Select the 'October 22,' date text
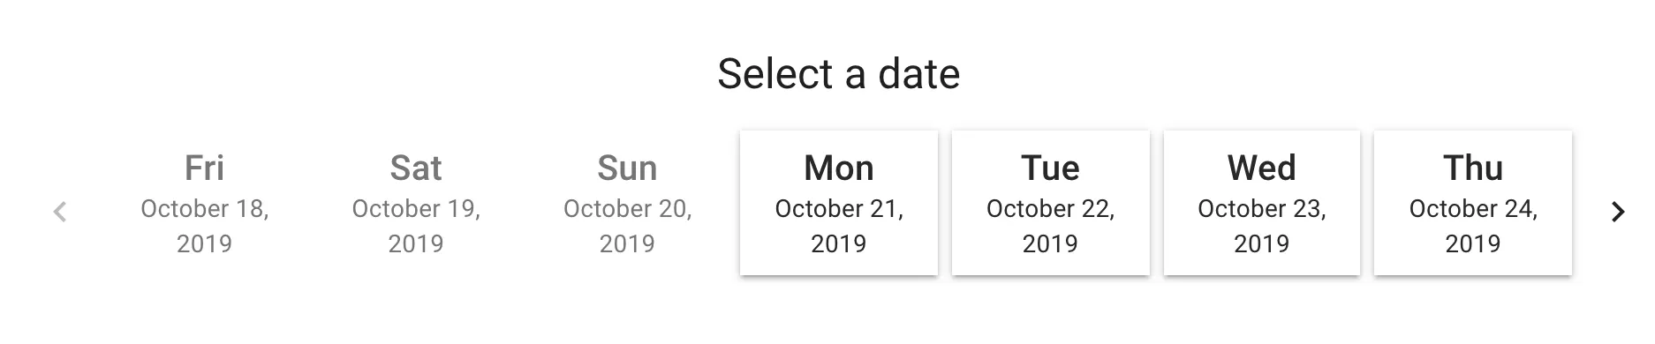Viewport: 1655px width, 344px height. (x=1050, y=209)
